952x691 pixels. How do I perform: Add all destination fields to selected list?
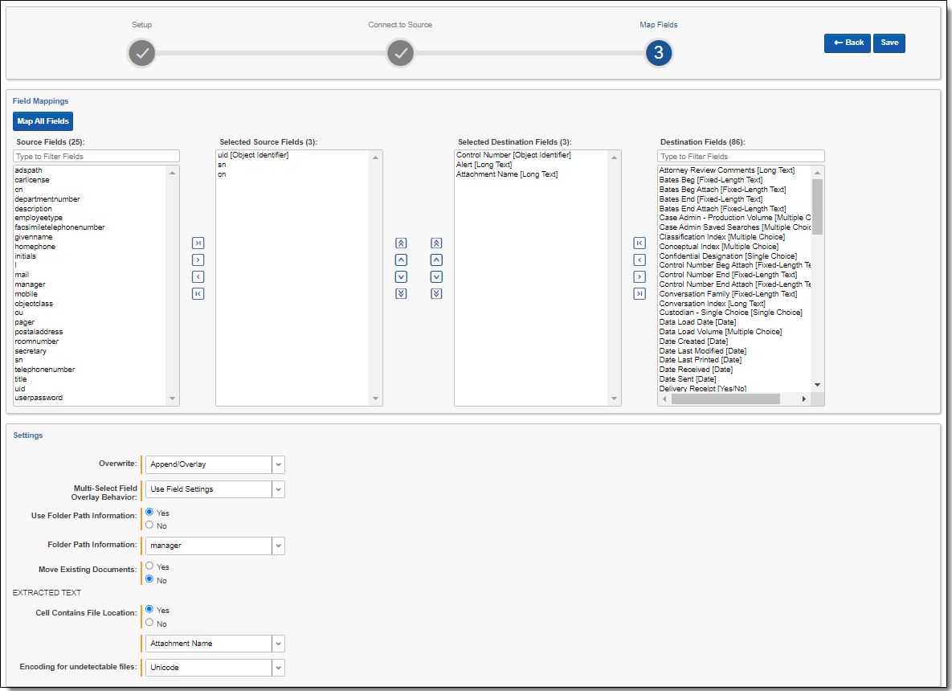(639, 243)
